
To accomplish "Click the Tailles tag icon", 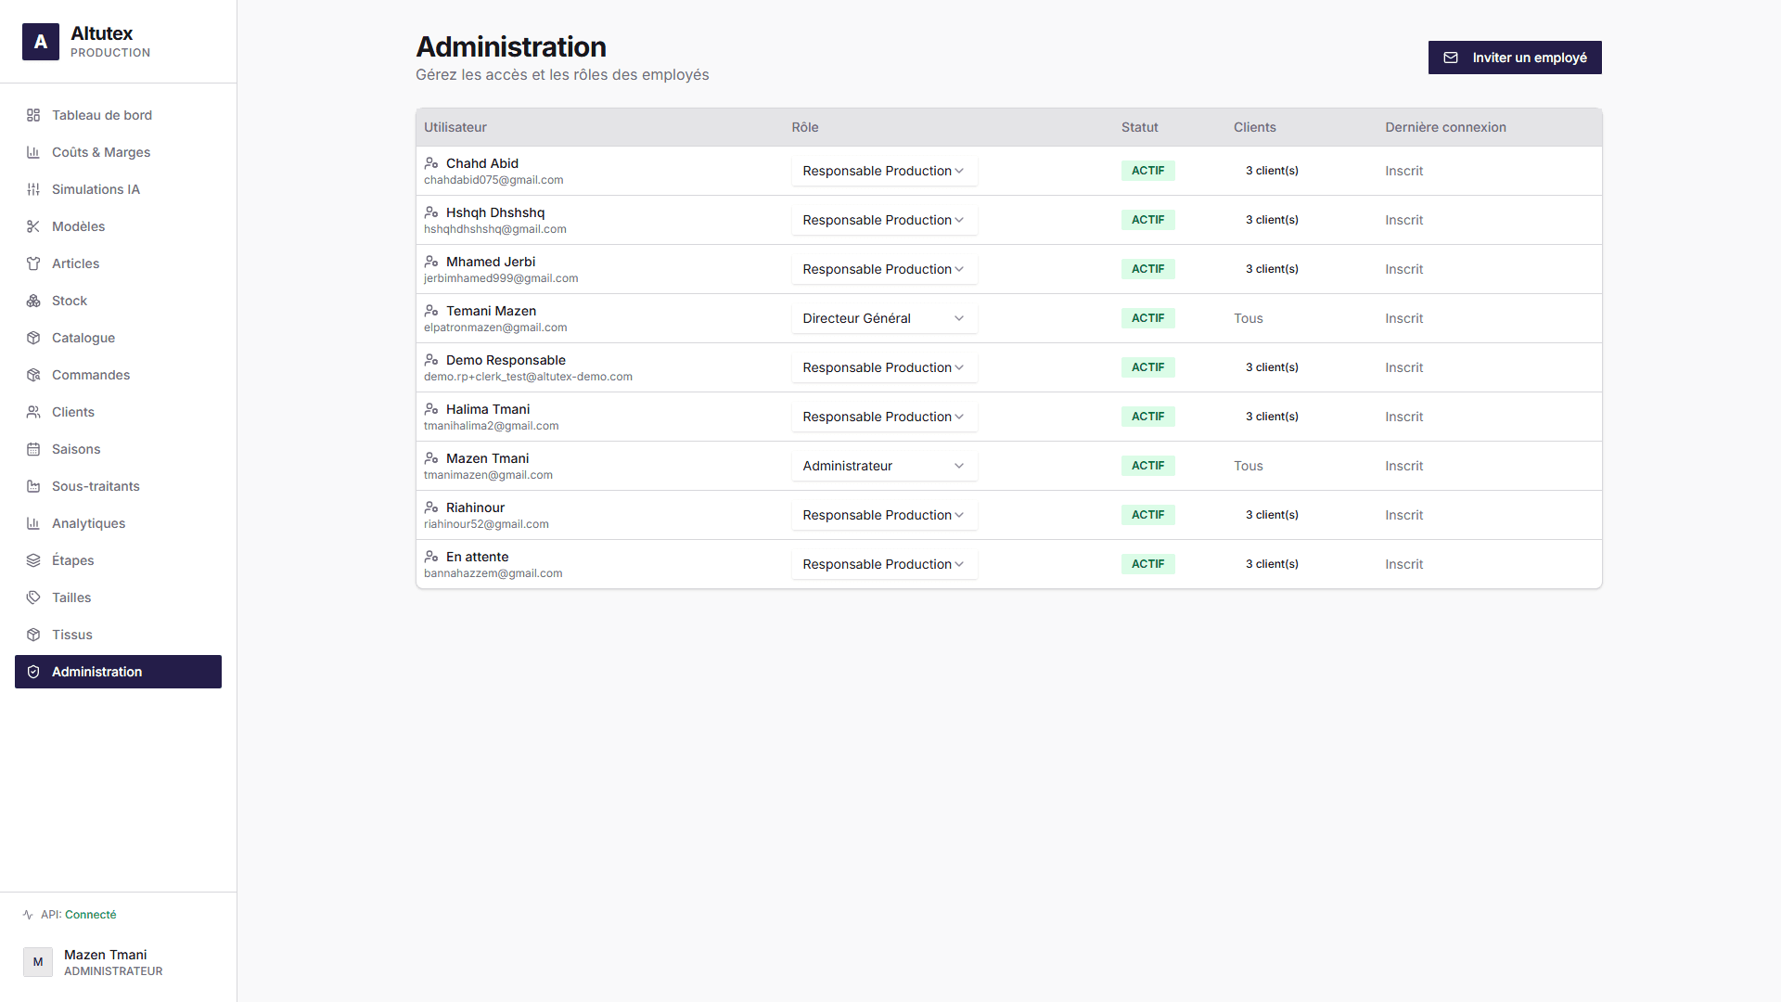I will pos(33,597).
